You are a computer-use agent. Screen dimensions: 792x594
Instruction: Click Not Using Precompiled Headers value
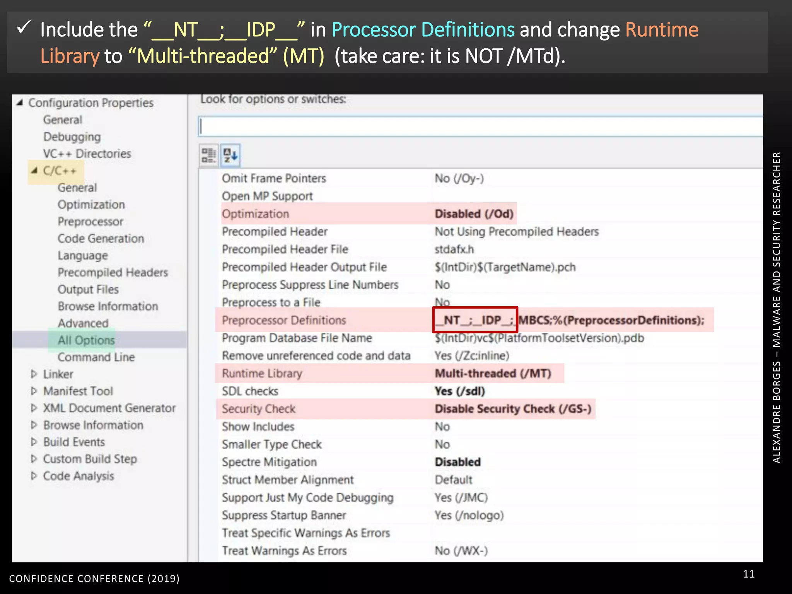click(x=517, y=232)
